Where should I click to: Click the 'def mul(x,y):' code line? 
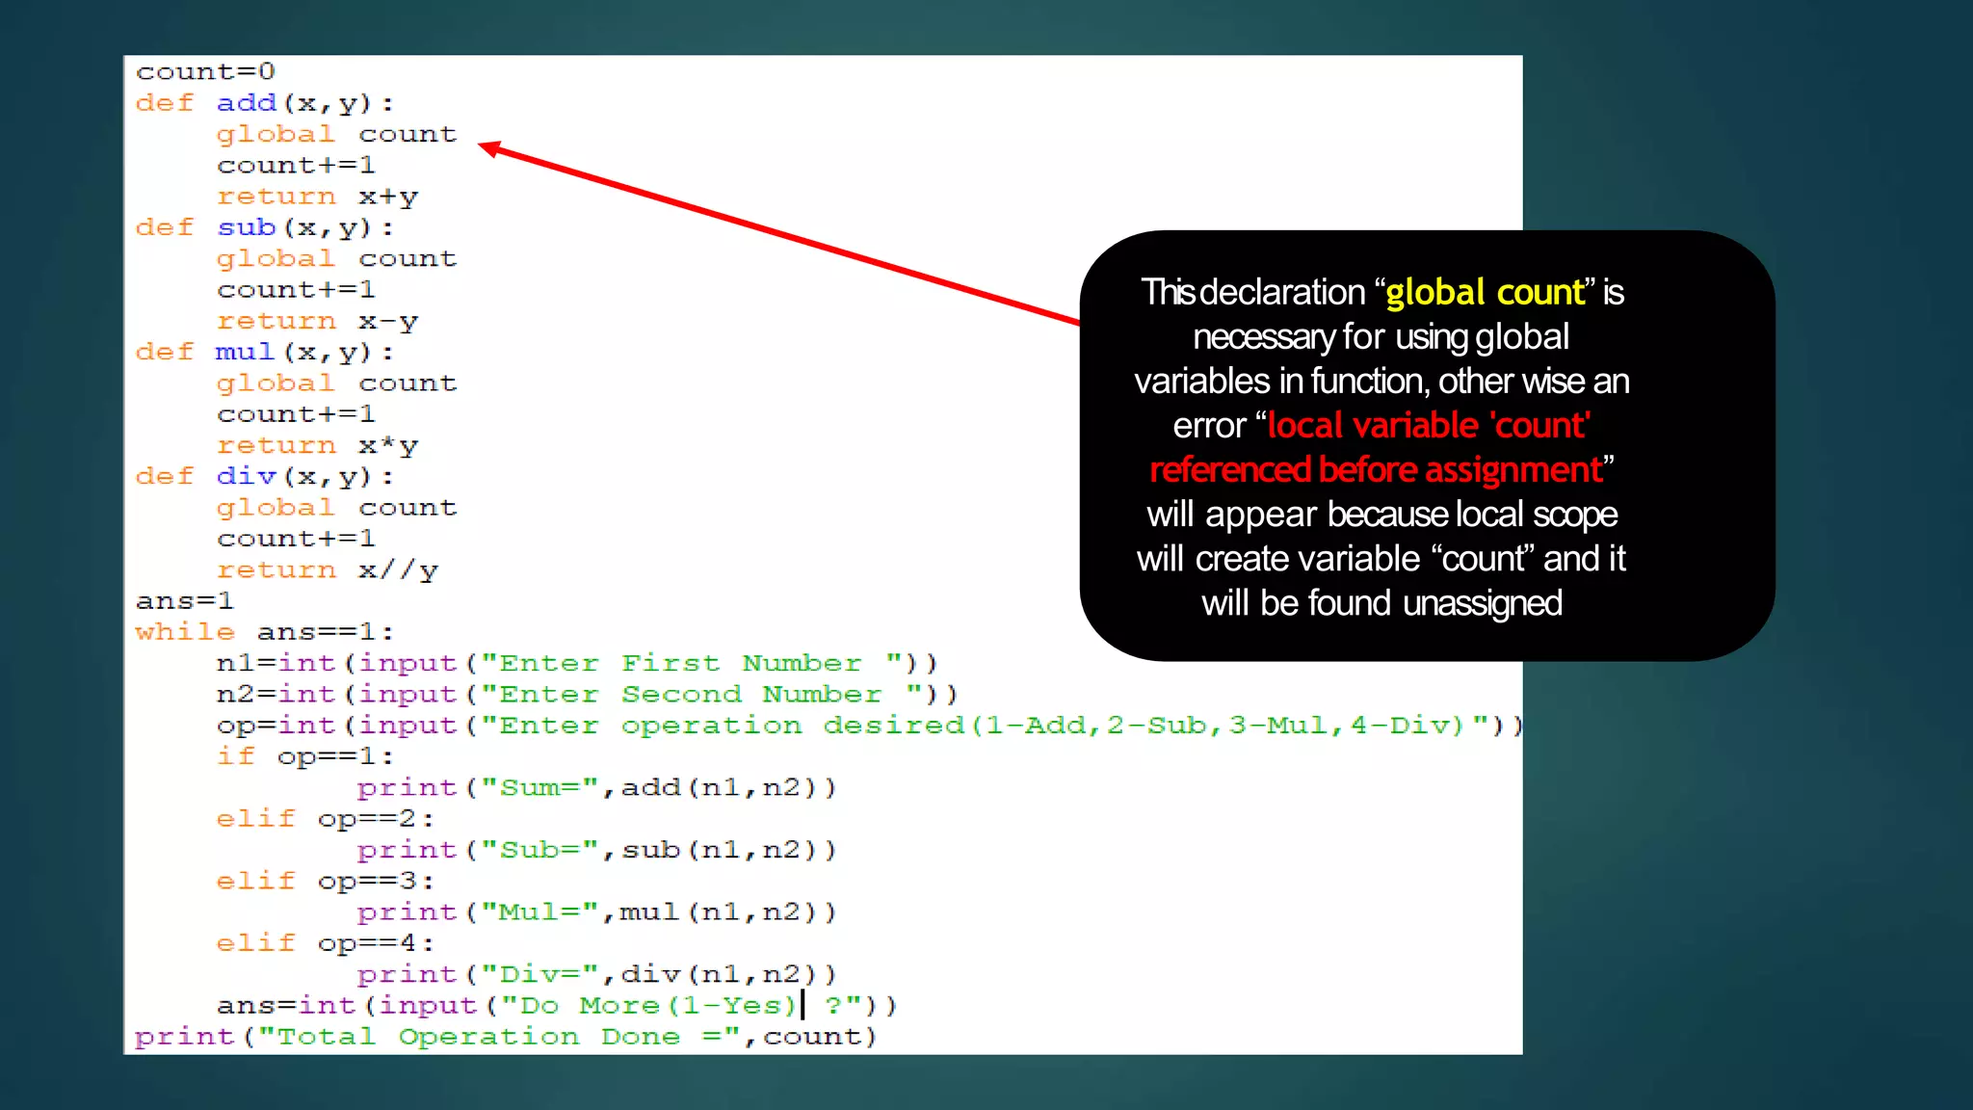(x=265, y=352)
